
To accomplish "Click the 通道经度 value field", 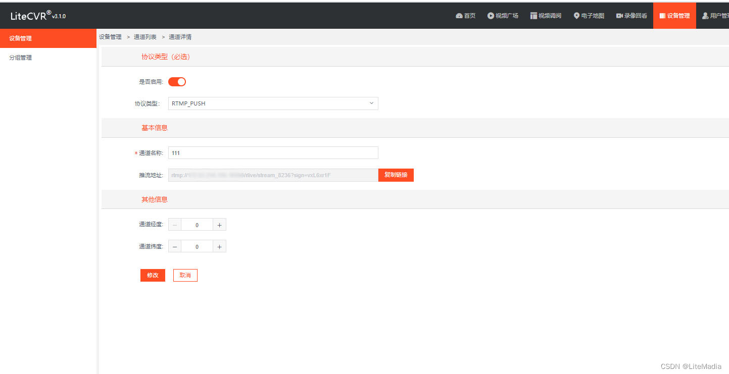I will (x=197, y=225).
